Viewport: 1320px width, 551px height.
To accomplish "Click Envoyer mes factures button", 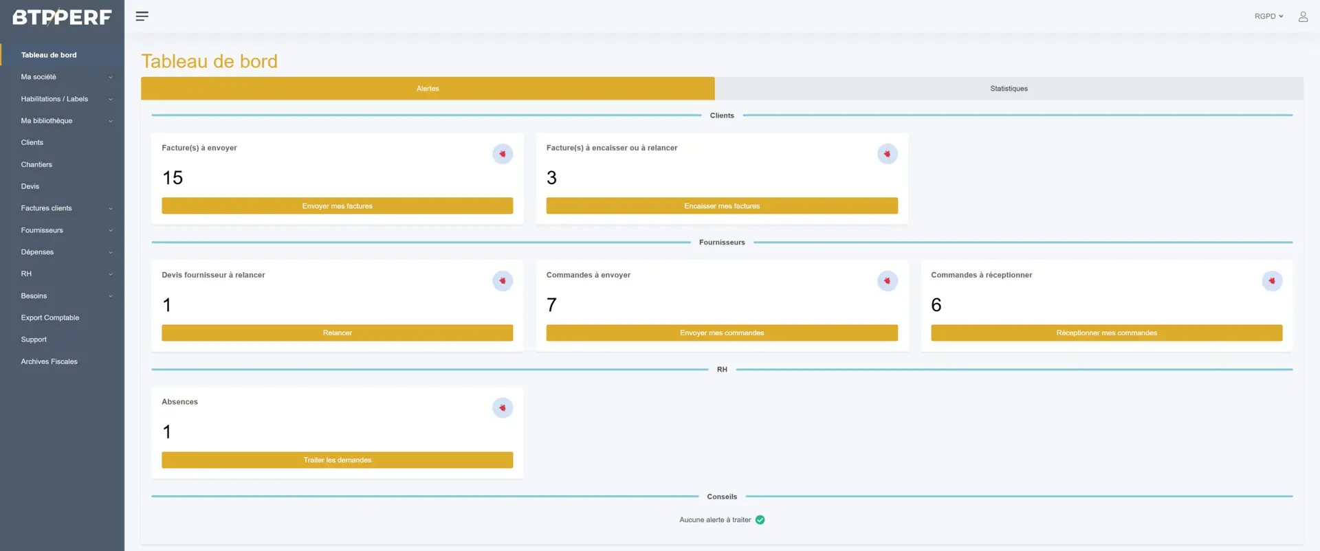I will pos(337,206).
